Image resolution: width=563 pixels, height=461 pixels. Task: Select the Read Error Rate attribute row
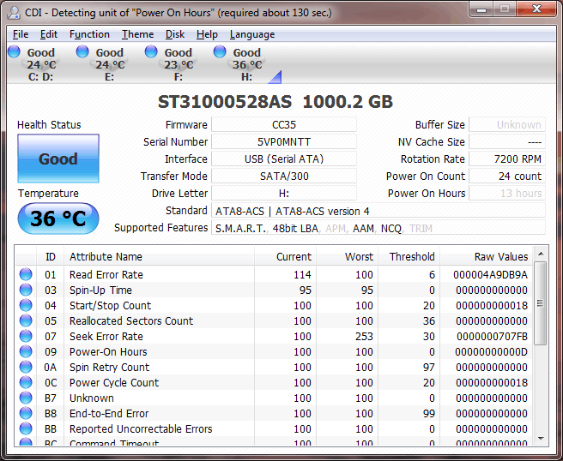pyautogui.click(x=275, y=274)
